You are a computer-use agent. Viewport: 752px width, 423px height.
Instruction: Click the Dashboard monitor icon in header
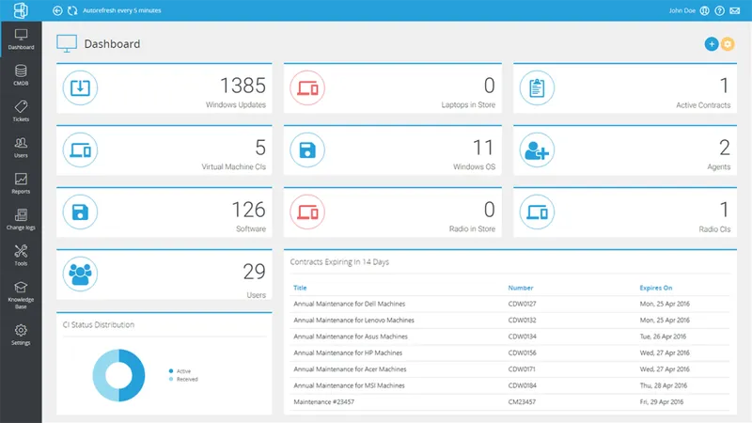tap(67, 43)
